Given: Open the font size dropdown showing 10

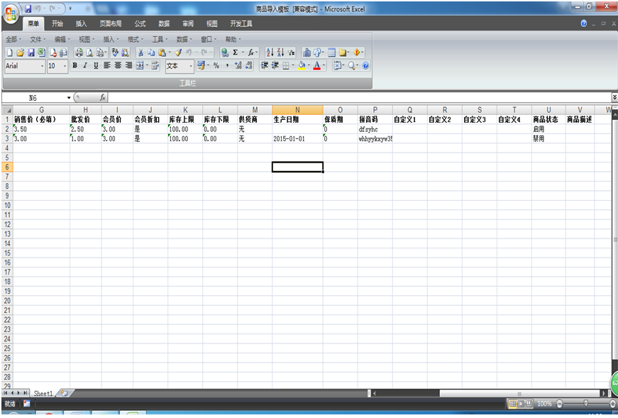Looking at the screenshot, I should pos(65,66).
